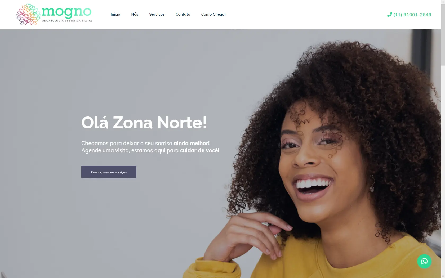The image size is (445, 278).
Task: Open the Contato page link
Action: pos(183,14)
